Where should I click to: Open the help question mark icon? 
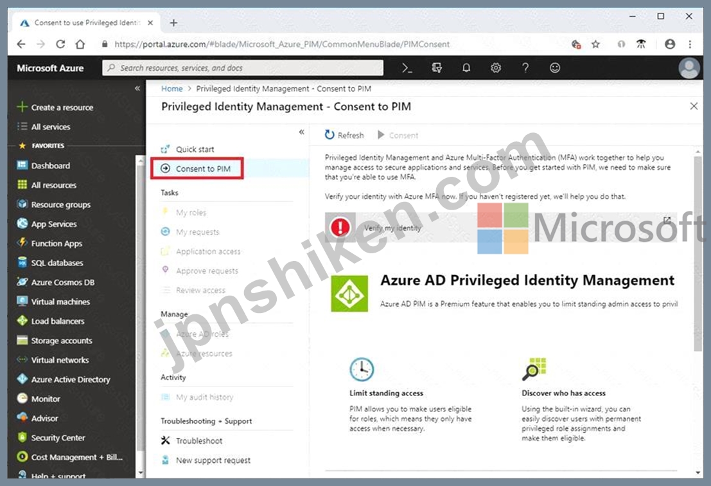[x=525, y=68]
